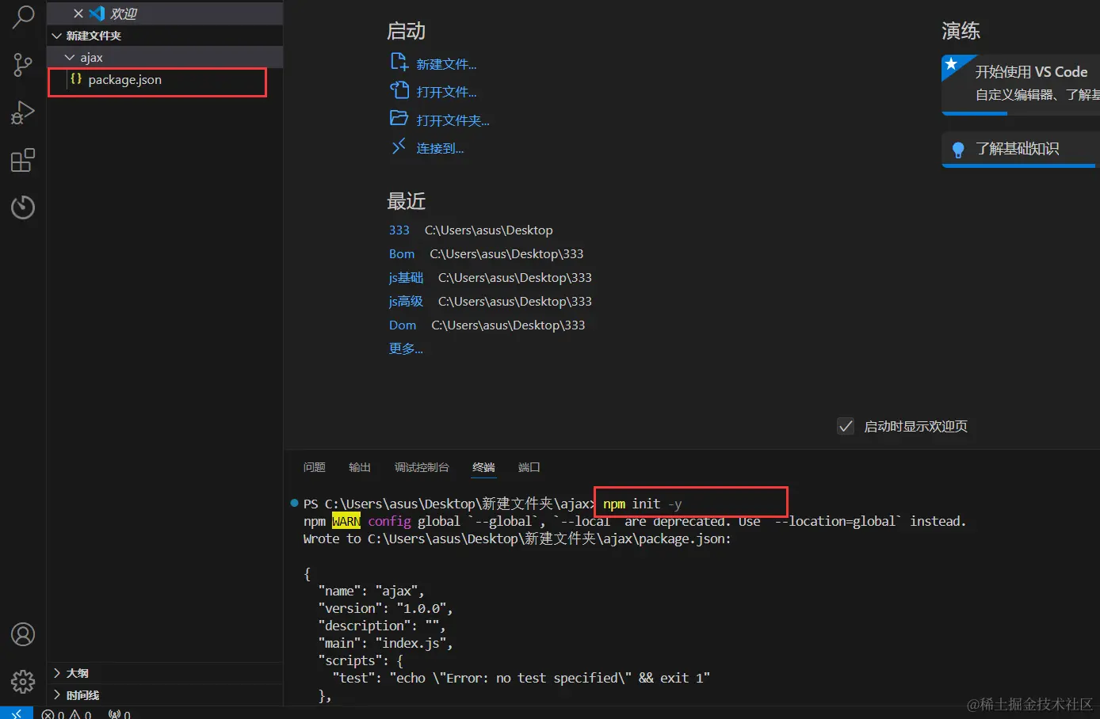Open the 端口 panel tab
1100x719 pixels.
tap(529, 467)
